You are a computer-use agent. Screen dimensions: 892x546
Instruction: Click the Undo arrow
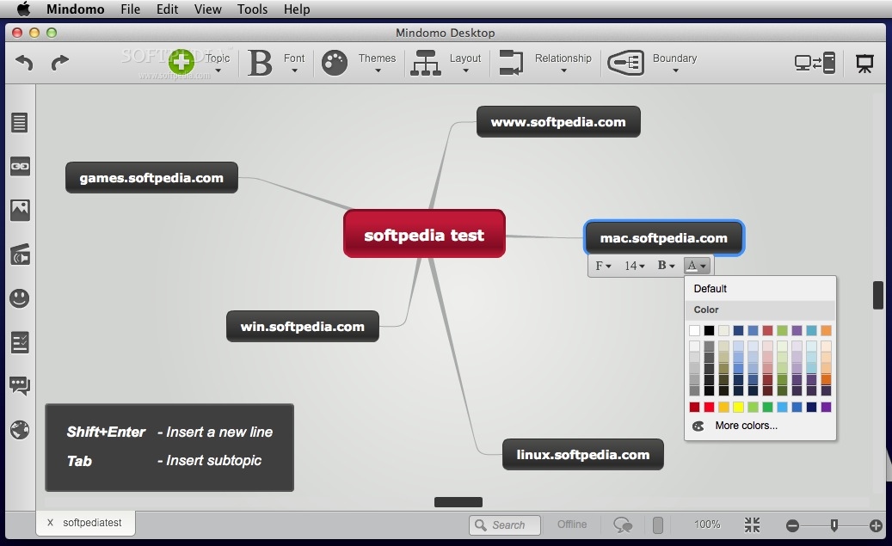tap(22, 63)
